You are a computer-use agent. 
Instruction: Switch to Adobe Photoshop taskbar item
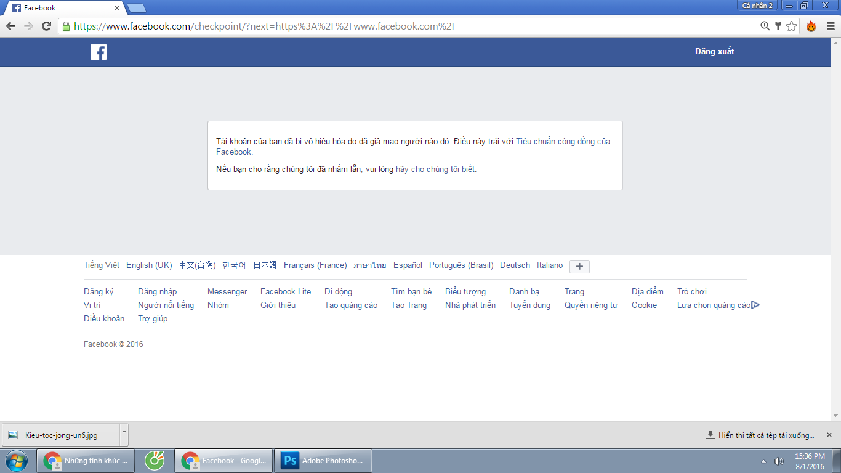click(x=323, y=460)
